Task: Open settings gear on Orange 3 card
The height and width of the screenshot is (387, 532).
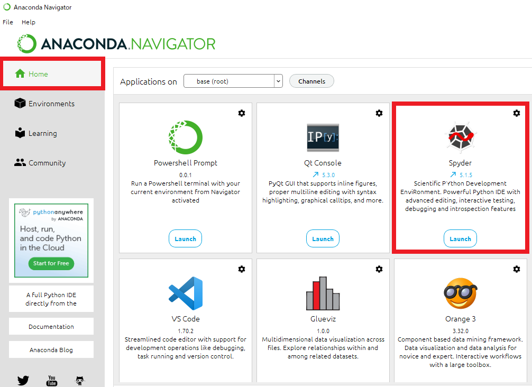Action: click(516, 269)
